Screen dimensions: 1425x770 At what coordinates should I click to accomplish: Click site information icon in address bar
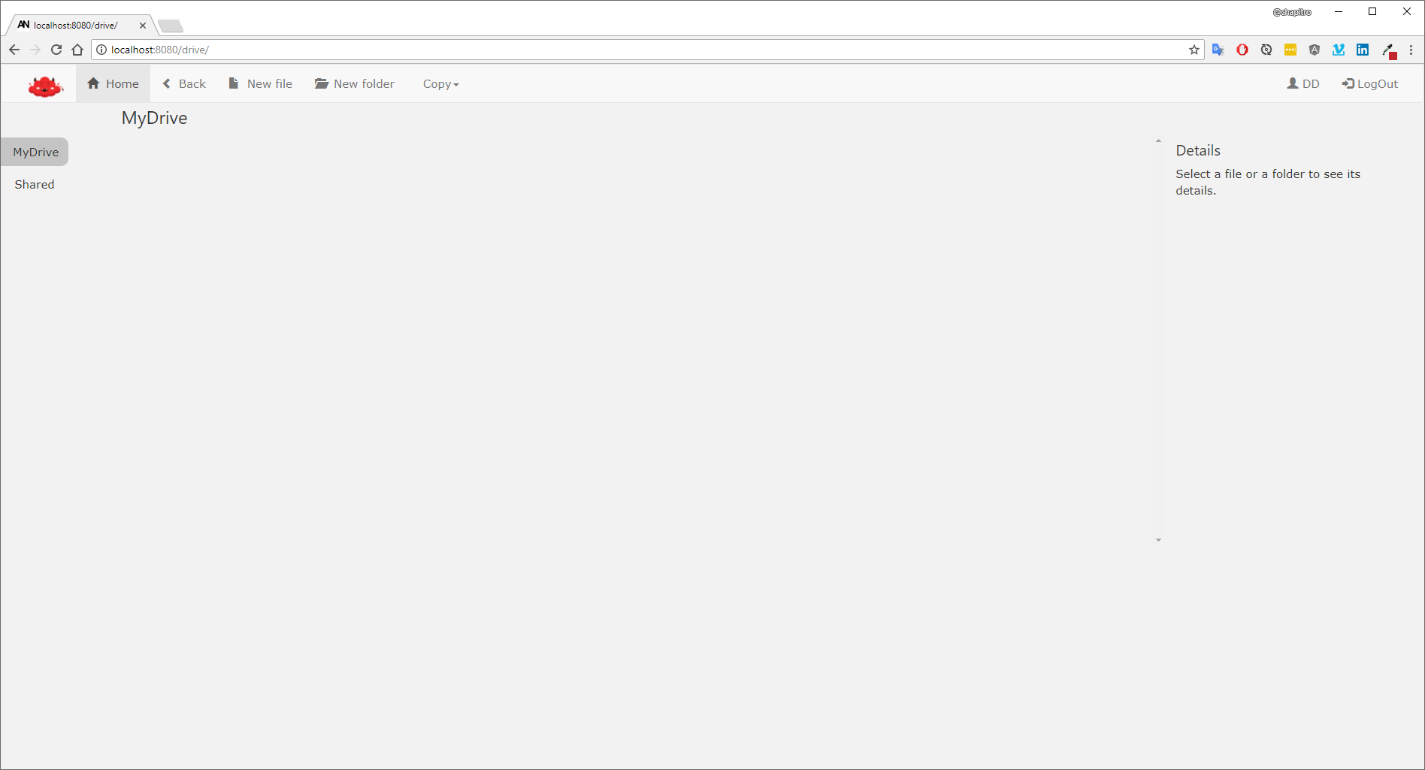(x=101, y=50)
